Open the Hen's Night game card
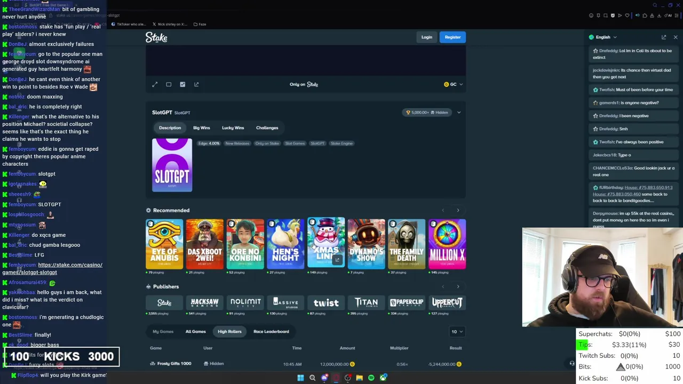683x384 pixels. [x=285, y=244]
